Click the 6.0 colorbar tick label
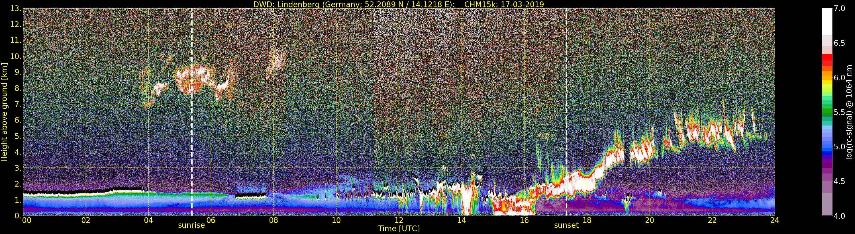Screen dimensions: 855x234 coord(839,78)
